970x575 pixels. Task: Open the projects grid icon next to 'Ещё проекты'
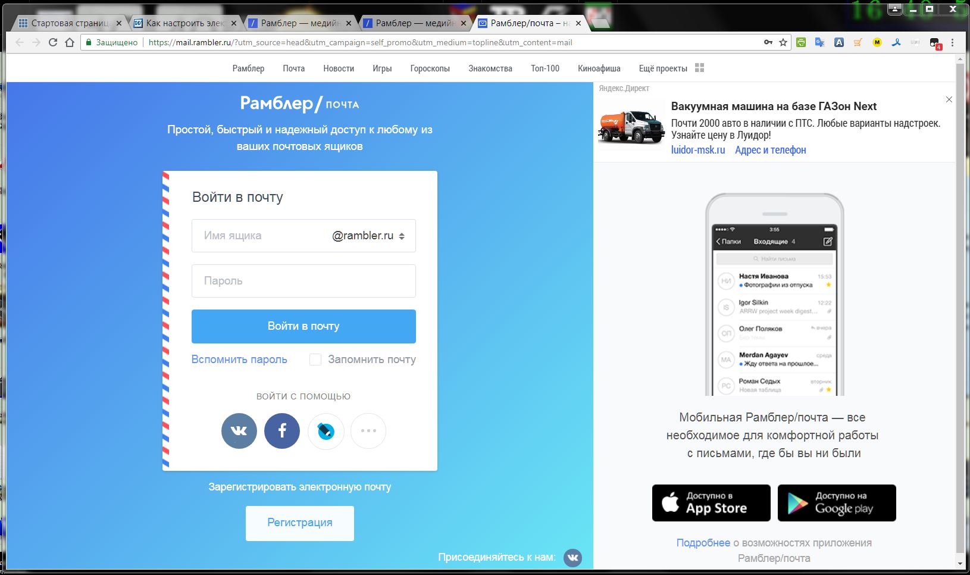[700, 68]
